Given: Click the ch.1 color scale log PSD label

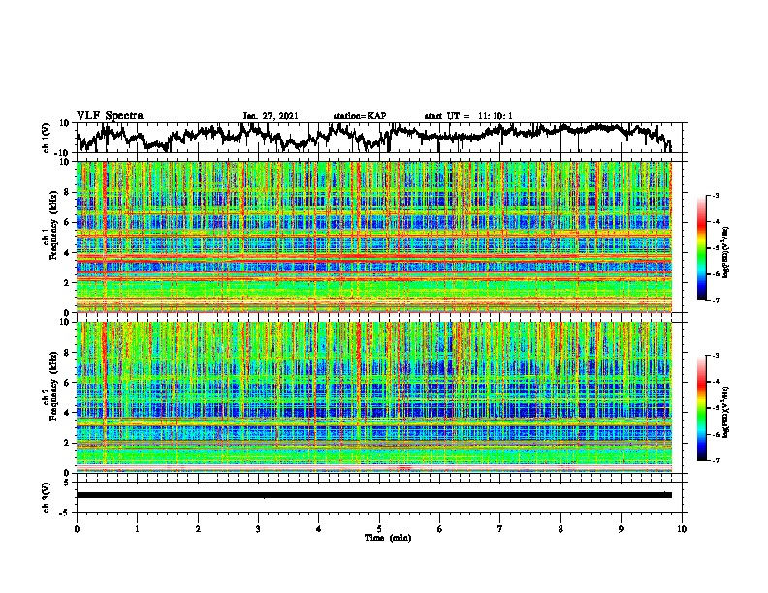Looking at the screenshot, I should 727,253.
